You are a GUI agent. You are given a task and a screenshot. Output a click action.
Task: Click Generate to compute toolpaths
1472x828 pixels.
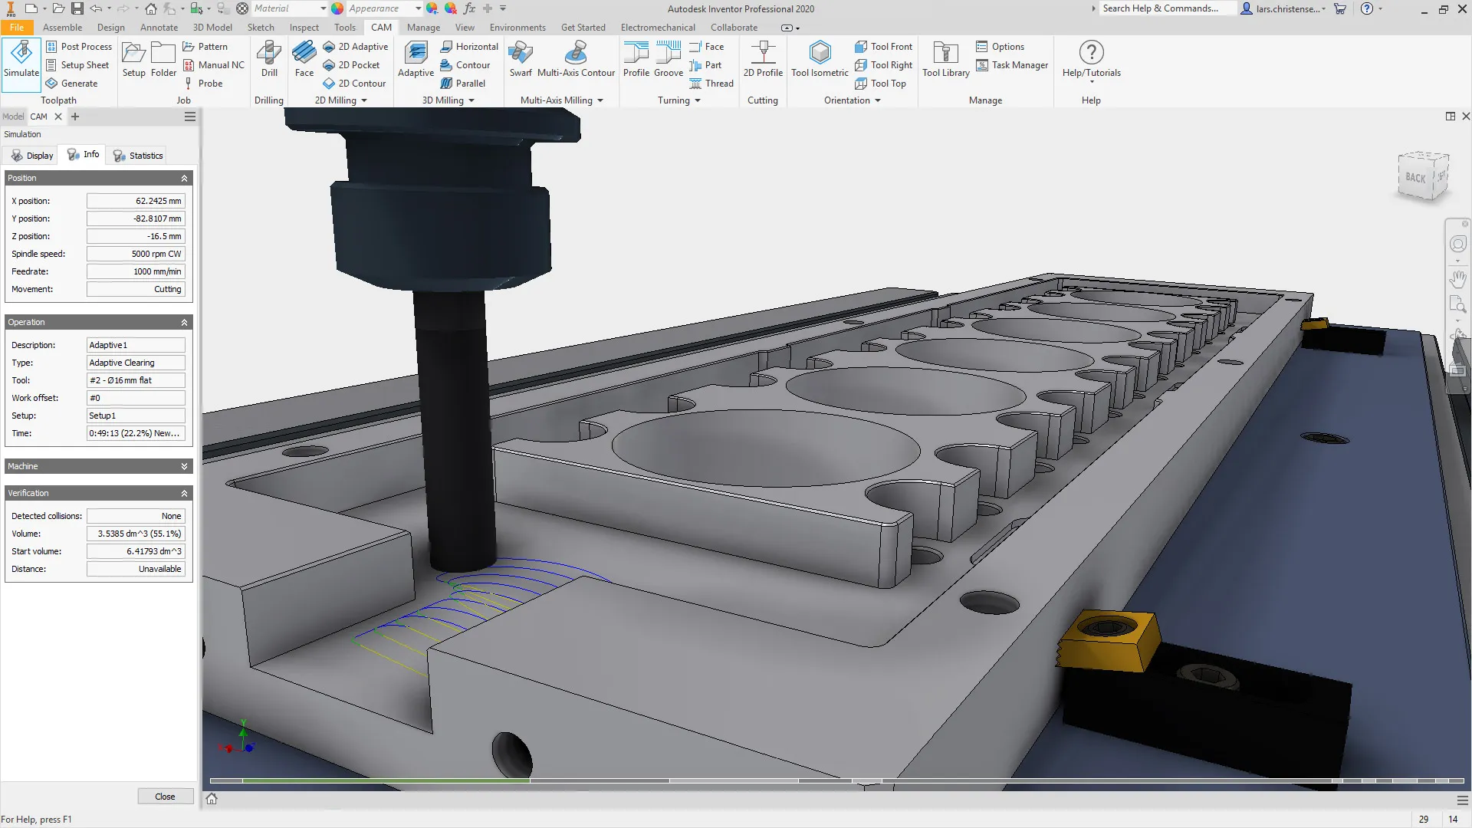coord(73,83)
